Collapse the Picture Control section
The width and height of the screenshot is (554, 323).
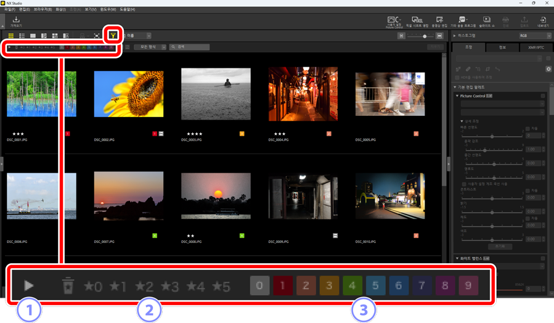coord(457,96)
